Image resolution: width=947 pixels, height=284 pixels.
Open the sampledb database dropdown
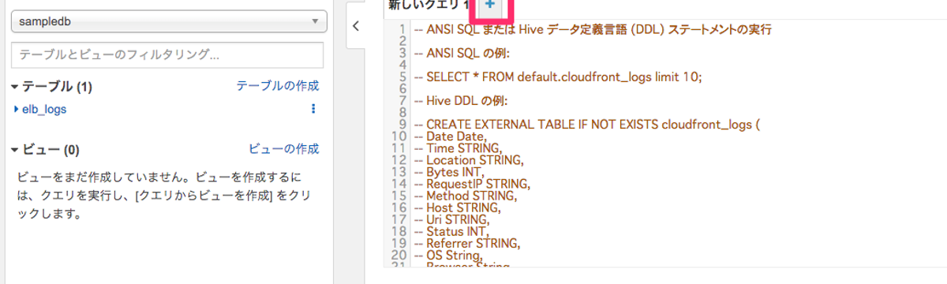(167, 22)
